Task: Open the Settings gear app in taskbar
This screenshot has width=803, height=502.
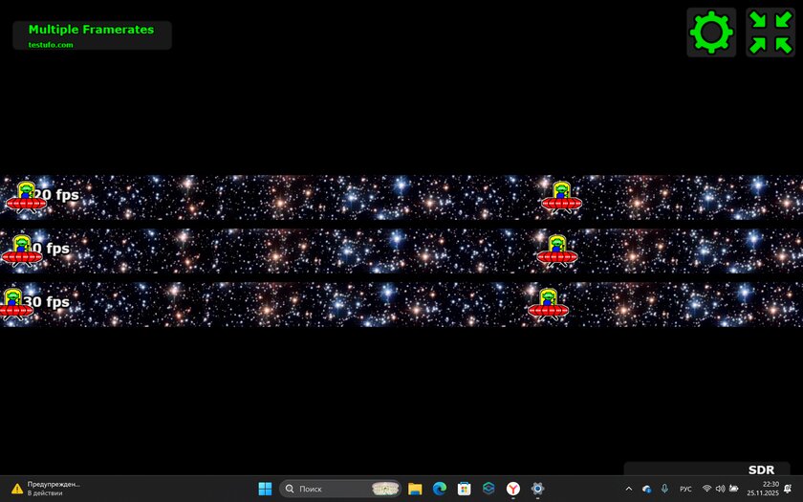Action: click(x=538, y=489)
